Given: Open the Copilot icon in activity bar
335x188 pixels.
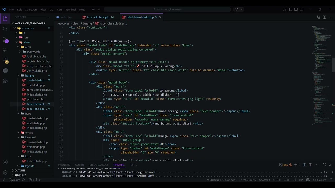Looking at the screenshot, I should (x=5, y=81).
